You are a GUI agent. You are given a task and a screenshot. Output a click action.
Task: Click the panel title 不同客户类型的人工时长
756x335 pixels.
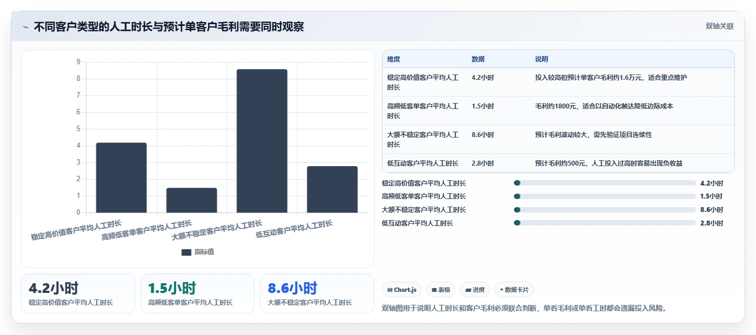click(169, 27)
